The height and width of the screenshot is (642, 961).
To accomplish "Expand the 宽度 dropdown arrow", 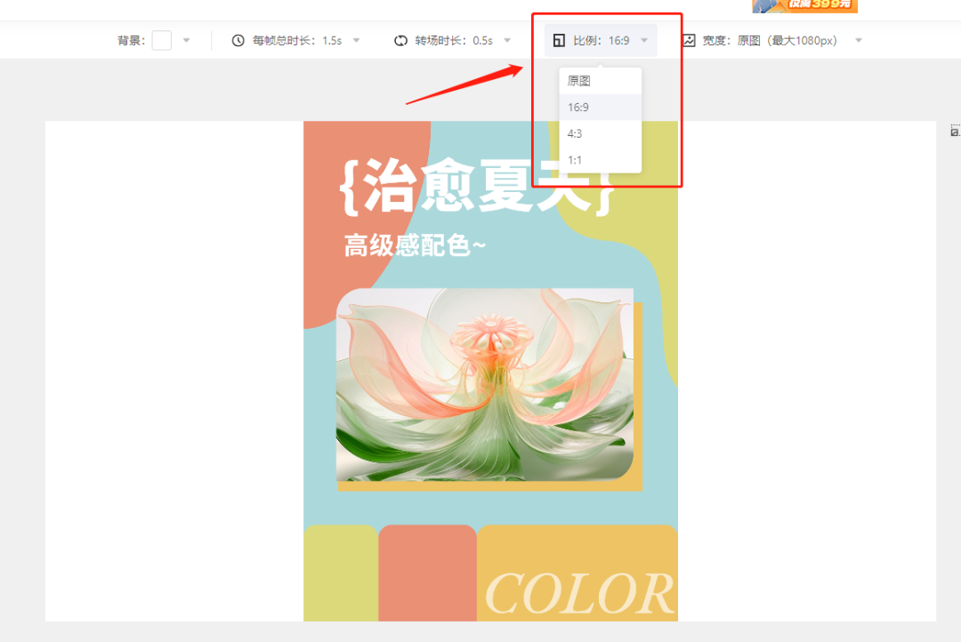I will (x=859, y=41).
